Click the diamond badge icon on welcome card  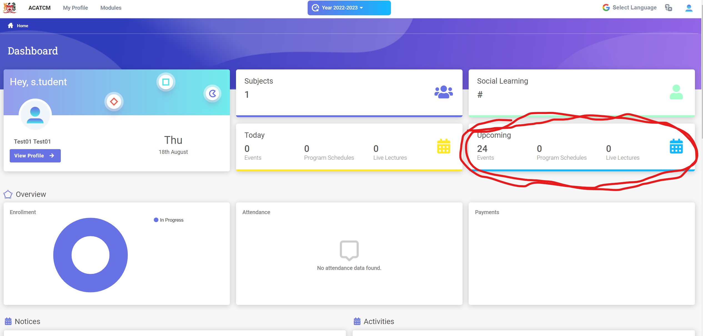[x=114, y=102]
